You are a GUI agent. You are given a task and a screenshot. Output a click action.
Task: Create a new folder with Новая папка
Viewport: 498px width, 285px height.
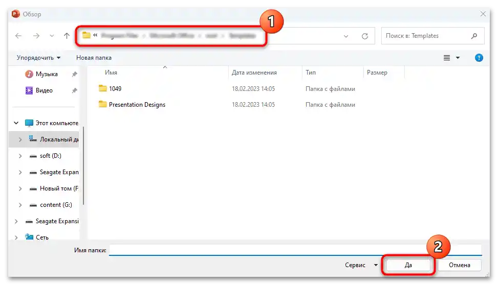coord(94,58)
